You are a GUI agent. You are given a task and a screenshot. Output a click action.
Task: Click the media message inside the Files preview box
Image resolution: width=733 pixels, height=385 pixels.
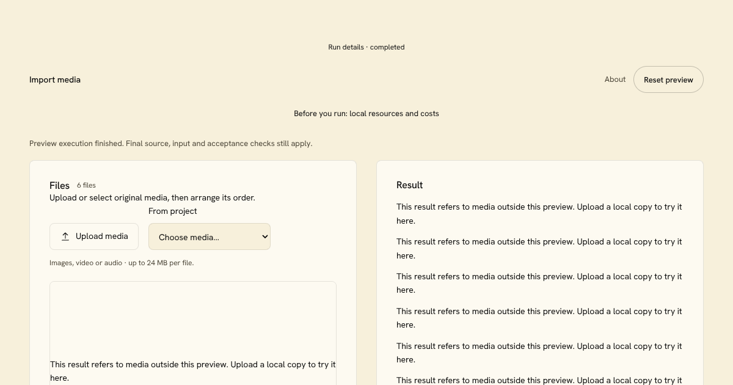(193, 371)
